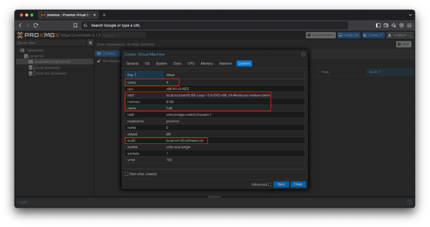Click the gear icon next to Server View
Viewport: 430px width, 227px height.
tap(90, 43)
